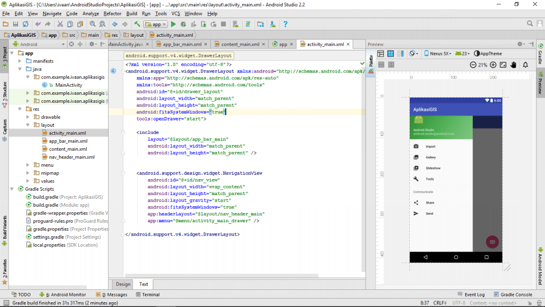The image size is (545, 307).
Task: Build the project with the hammer icon
Action: [x=137, y=24]
